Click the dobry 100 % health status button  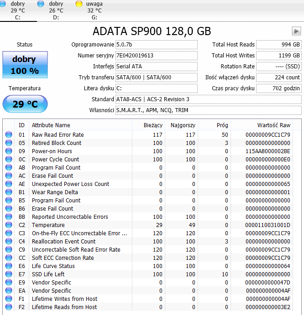25,65
